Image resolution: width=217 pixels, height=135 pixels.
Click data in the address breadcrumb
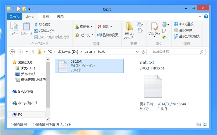88,52
